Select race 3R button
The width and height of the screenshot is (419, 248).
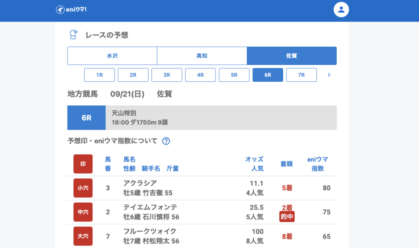click(167, 75)
